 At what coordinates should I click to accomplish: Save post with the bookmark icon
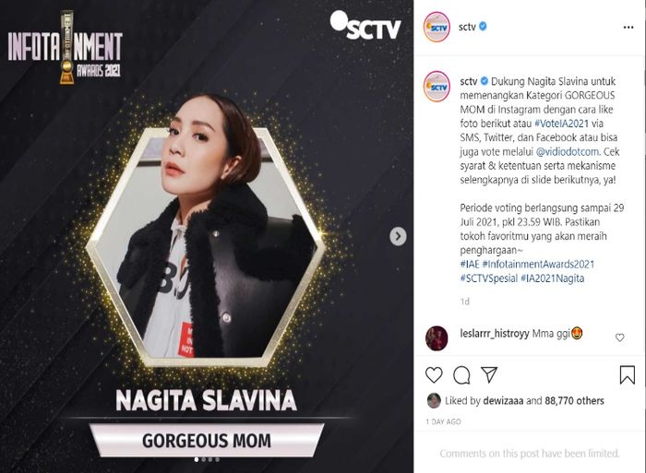tap(627, 374)
